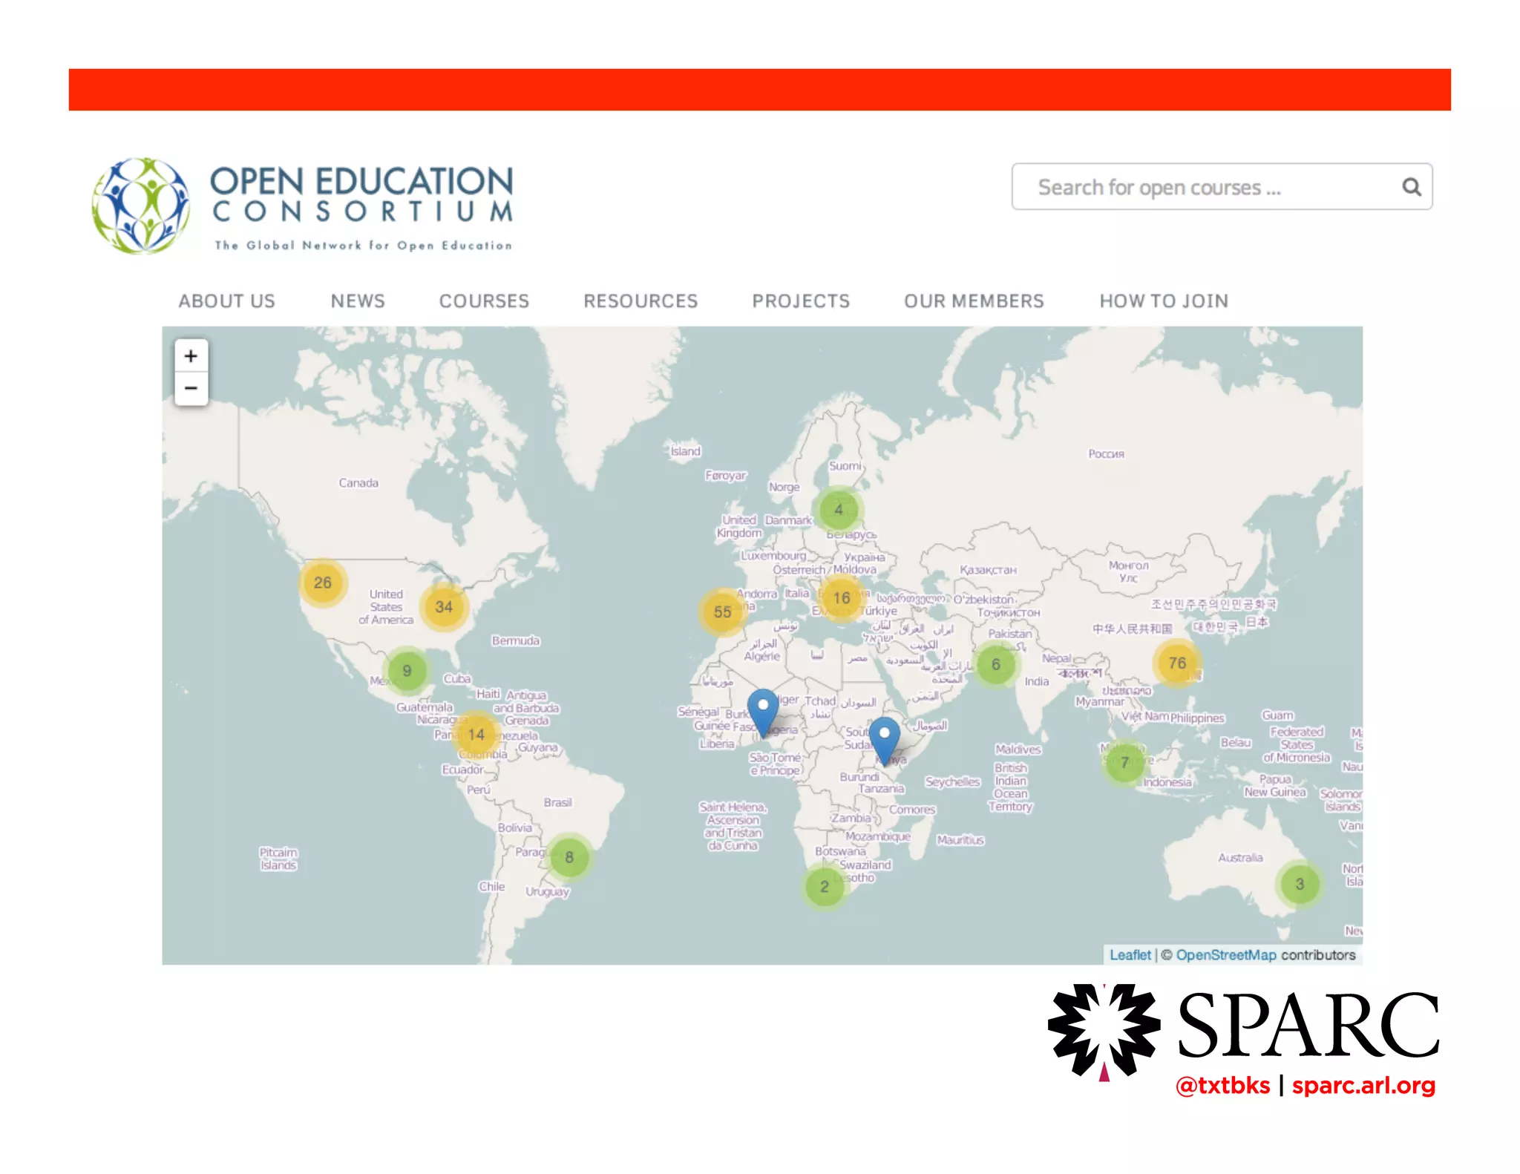The width and height of the screenshot is (1520, 1174).
Task: Go to the COURSES menu item
Action: click(484, 301)
